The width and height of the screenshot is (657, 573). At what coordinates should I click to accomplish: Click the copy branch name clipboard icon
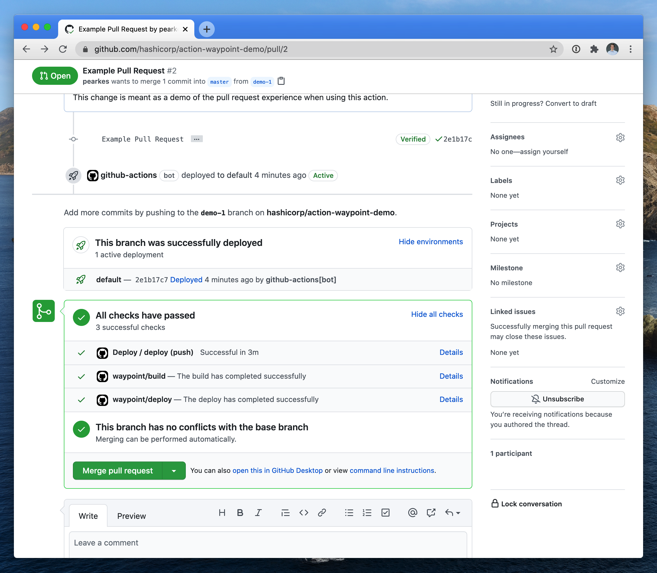coord(281,81)
